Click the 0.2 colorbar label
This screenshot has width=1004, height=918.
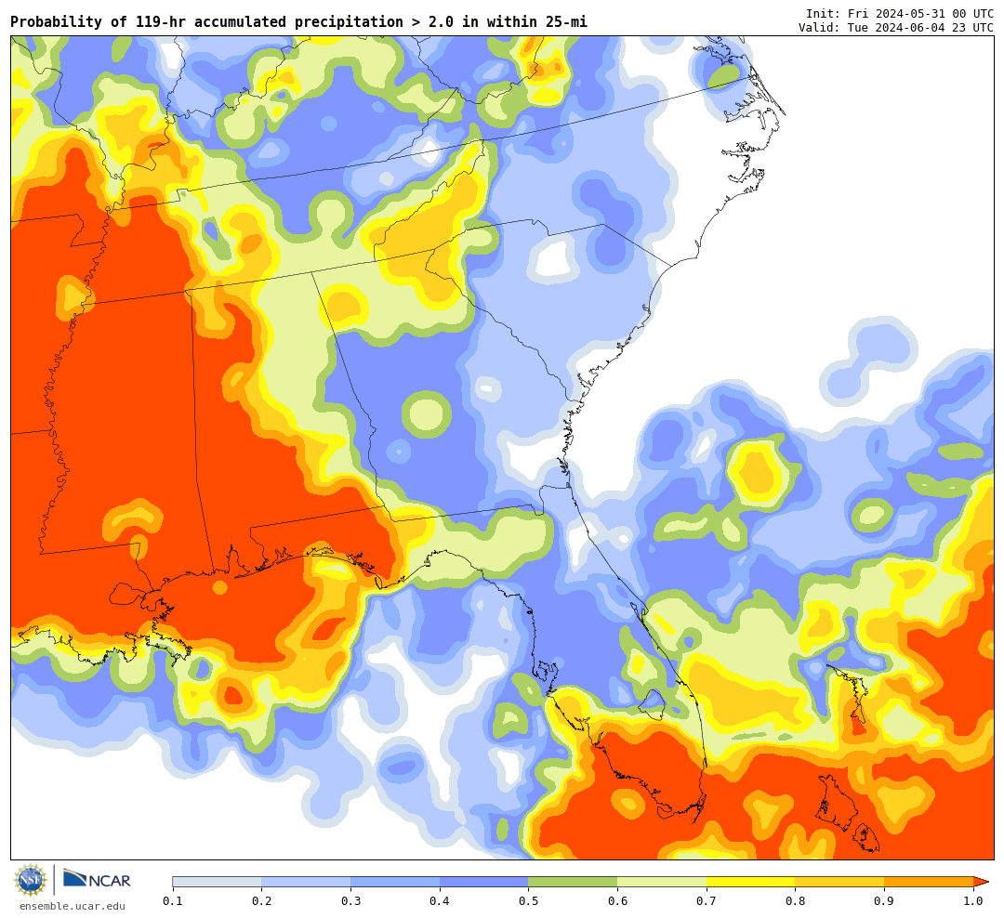(x=261, y=901)
